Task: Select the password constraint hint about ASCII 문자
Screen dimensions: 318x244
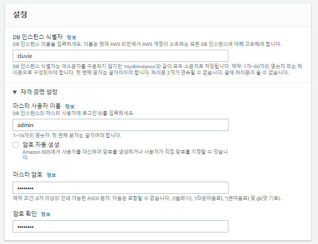Action: pyautogui.click(x=147, y=198)
